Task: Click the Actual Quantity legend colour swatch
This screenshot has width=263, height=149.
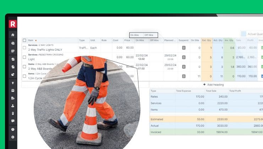Action: pos(243,34)
